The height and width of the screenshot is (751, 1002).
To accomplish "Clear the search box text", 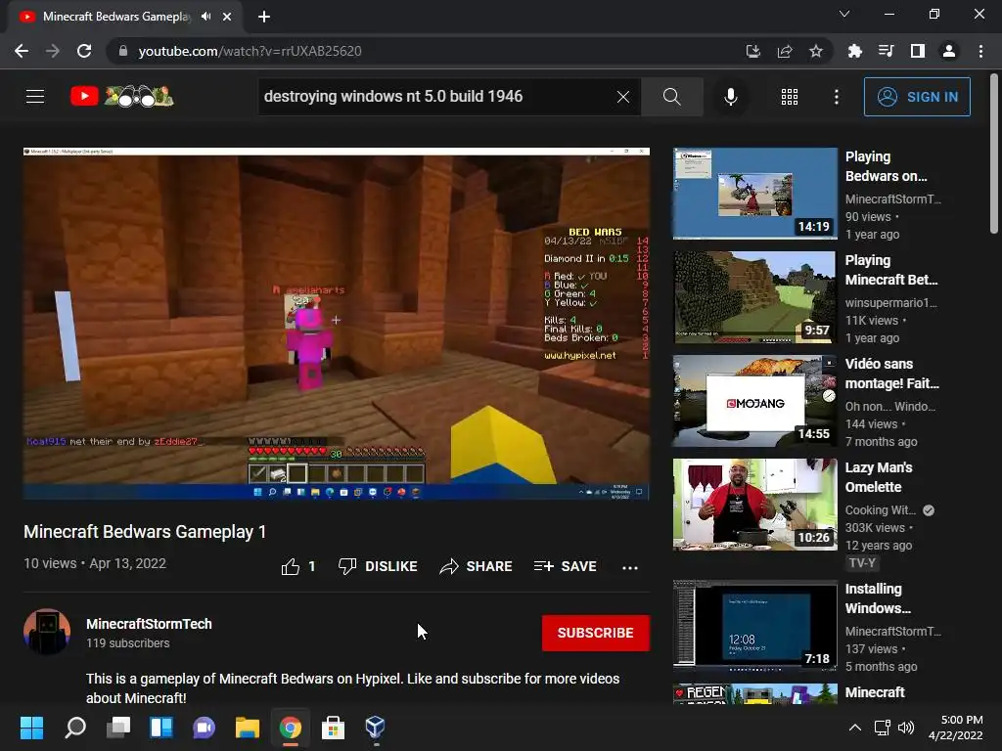I will pos(623,97).
